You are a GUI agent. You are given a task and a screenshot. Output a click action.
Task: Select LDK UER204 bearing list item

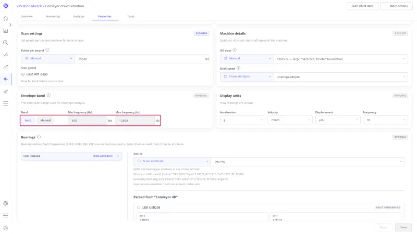point(71,156)
